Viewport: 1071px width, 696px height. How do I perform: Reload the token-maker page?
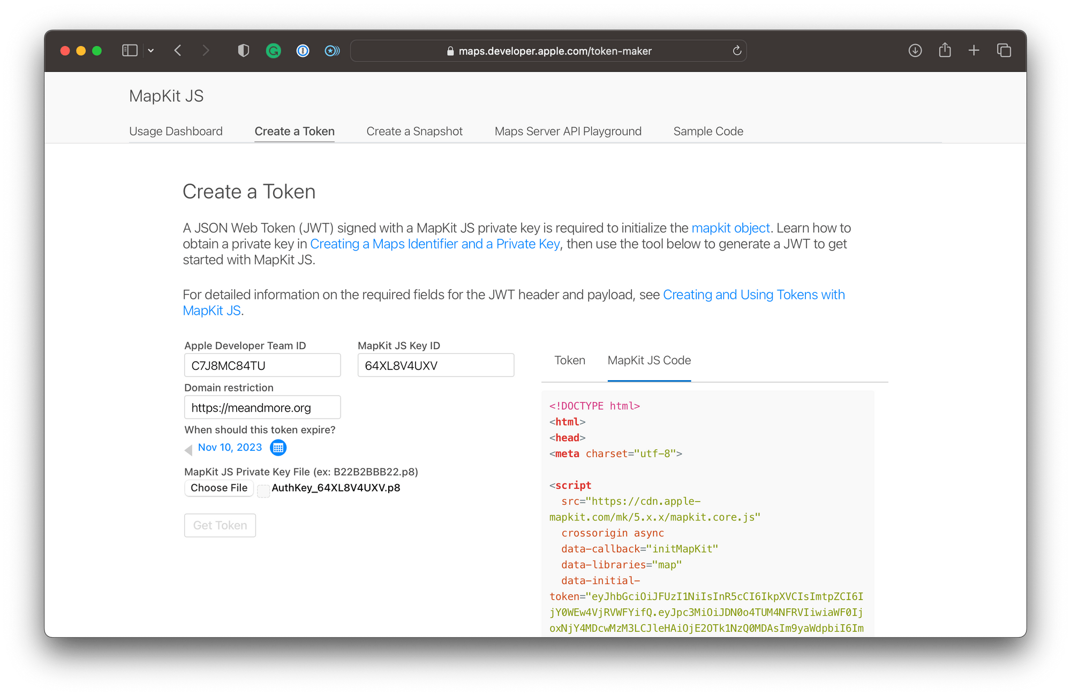click(x=737, y=51)
